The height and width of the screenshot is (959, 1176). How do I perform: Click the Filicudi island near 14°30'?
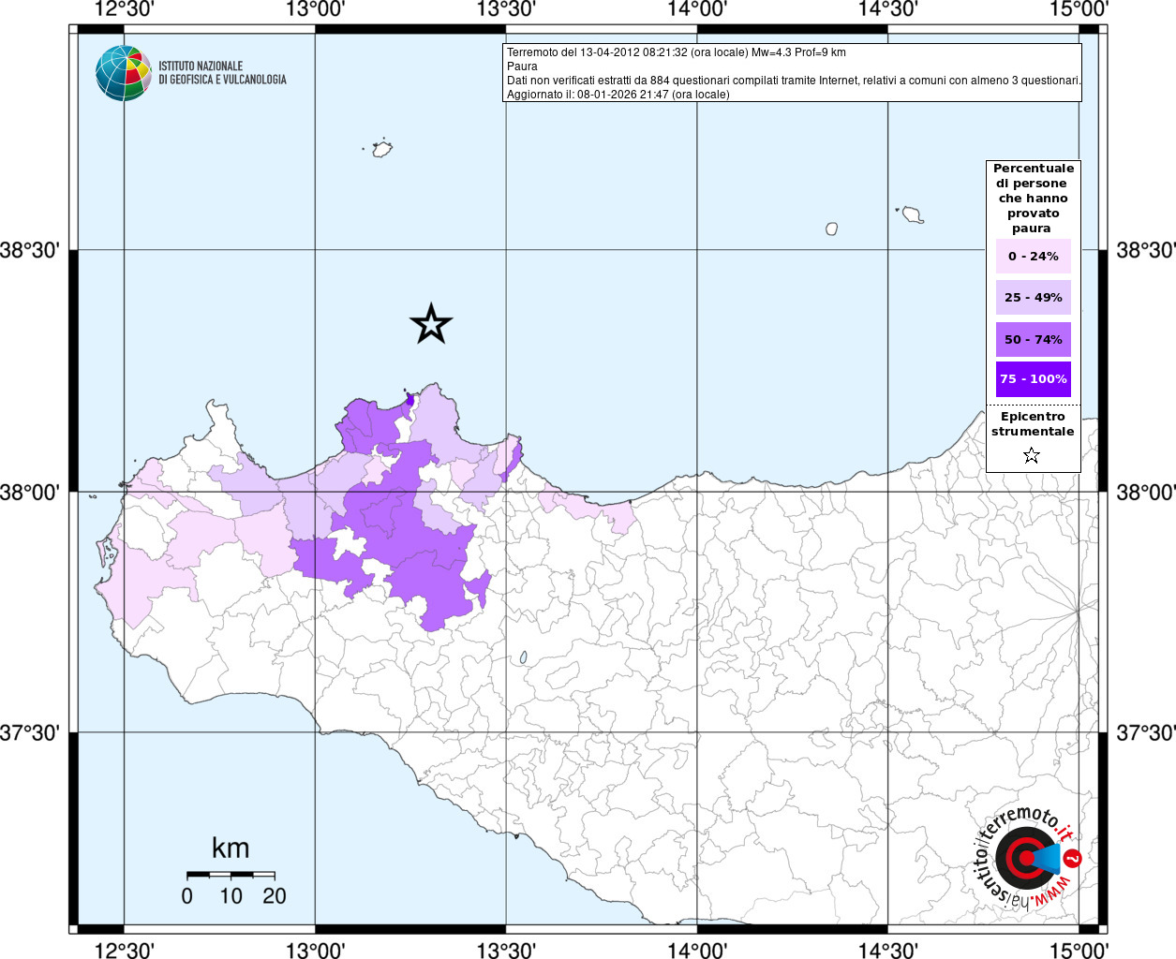(912, 215)
